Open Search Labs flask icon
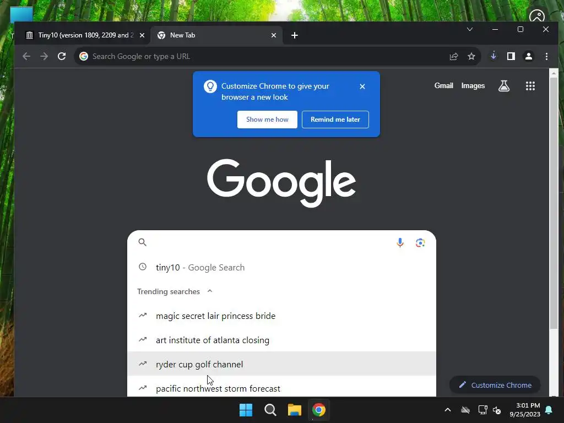This screenshot has height=423, width=564. coord(504,85)
